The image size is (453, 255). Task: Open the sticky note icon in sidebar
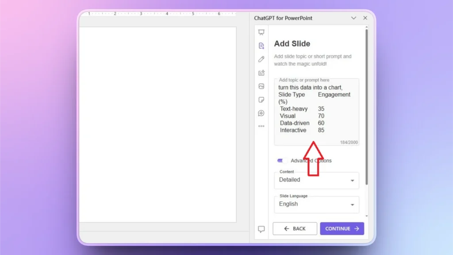[261, 100]
